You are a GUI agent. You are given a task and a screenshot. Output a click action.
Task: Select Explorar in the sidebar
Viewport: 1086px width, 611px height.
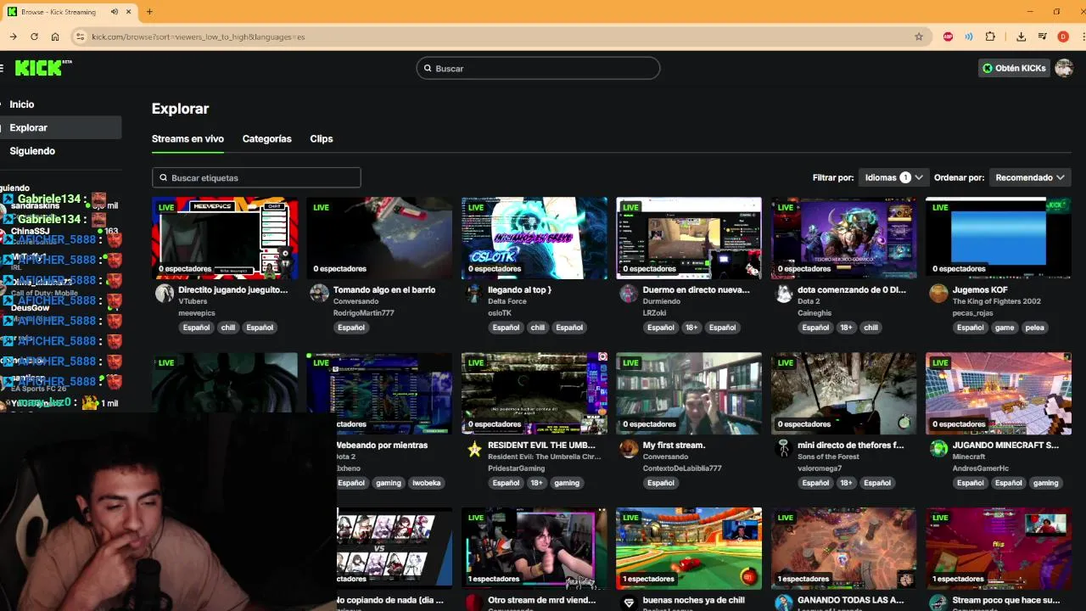[x=60, y=127]
